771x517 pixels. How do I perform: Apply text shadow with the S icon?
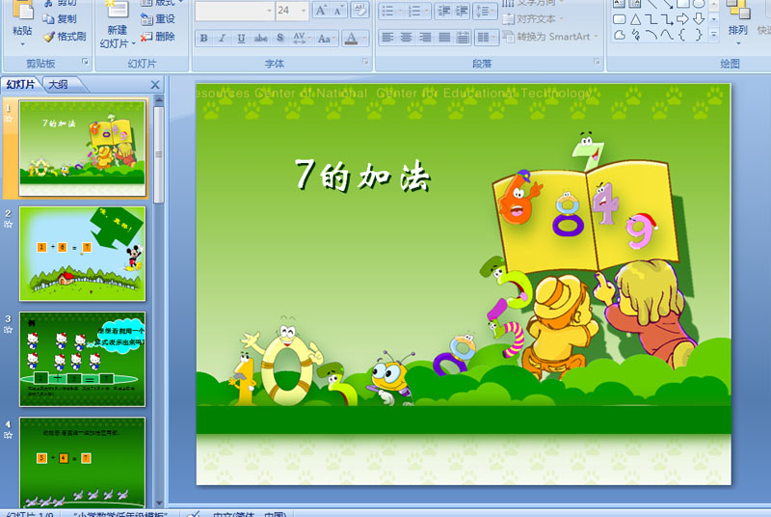[x=279, y=38]
